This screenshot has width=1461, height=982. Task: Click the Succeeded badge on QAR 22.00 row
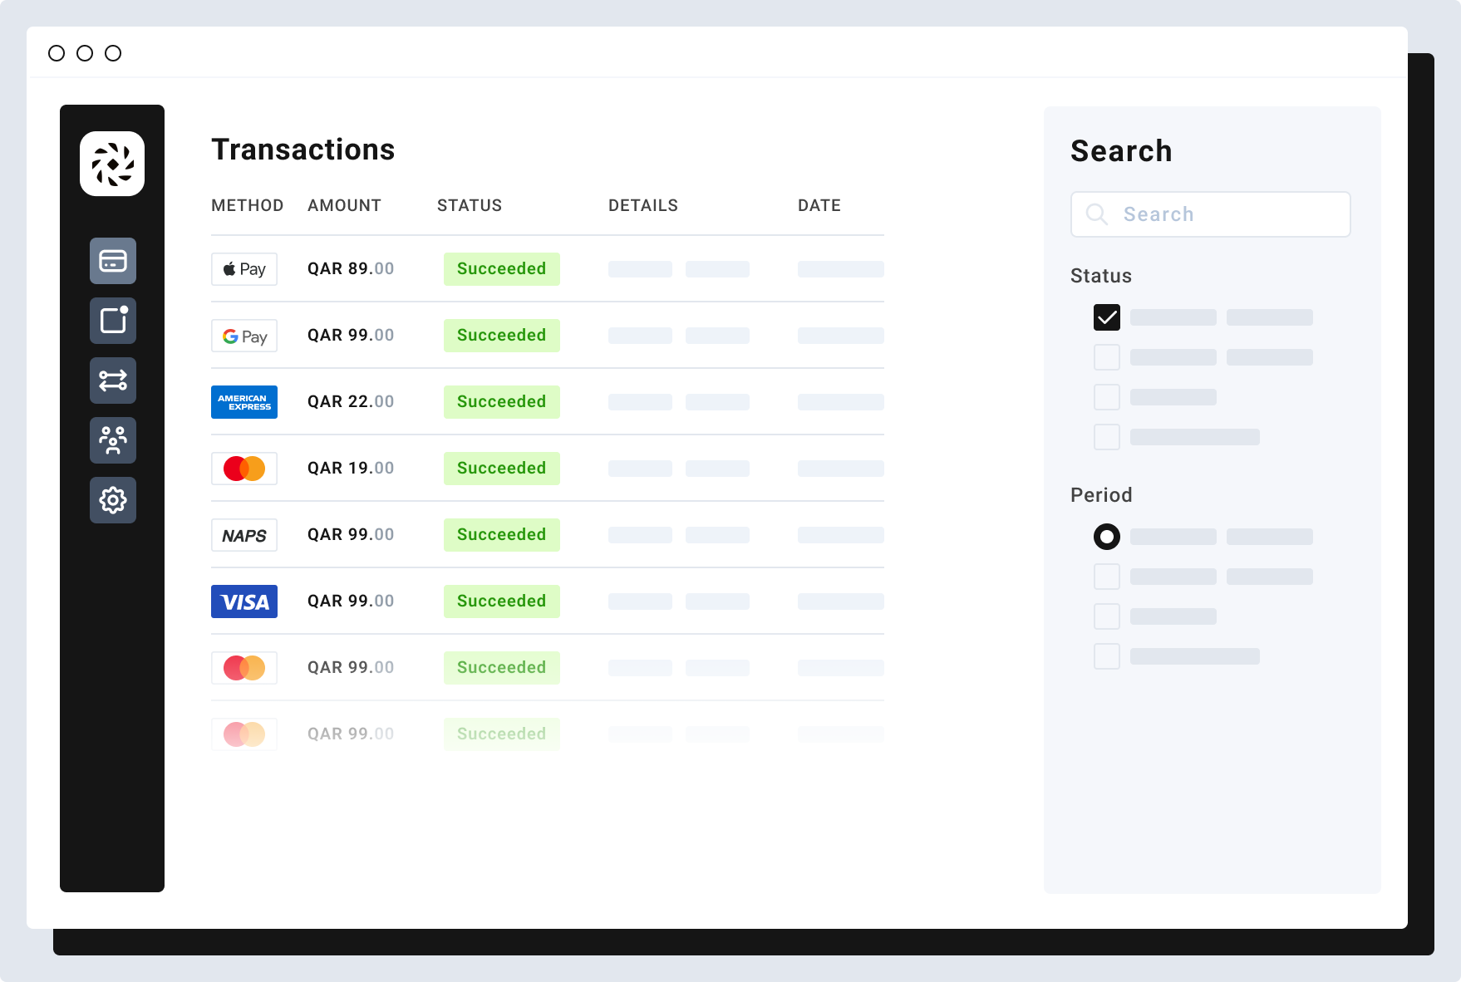[x=501, y=401]
